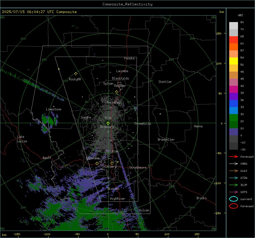Click the white 09EA arrow in legend

[x=233, y=164]
